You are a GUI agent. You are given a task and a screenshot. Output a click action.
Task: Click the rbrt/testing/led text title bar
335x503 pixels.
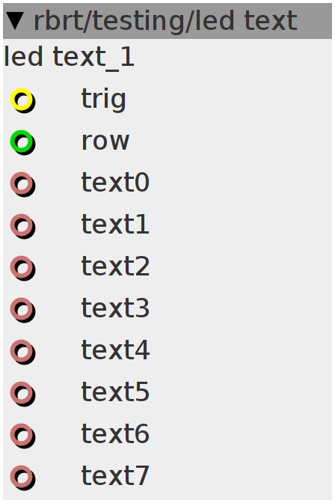[167, 21]
